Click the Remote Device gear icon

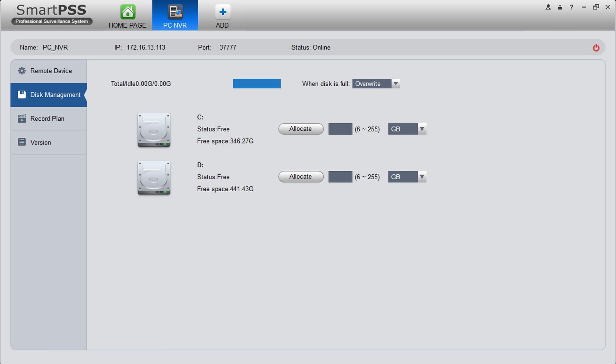tap(22, 71)
